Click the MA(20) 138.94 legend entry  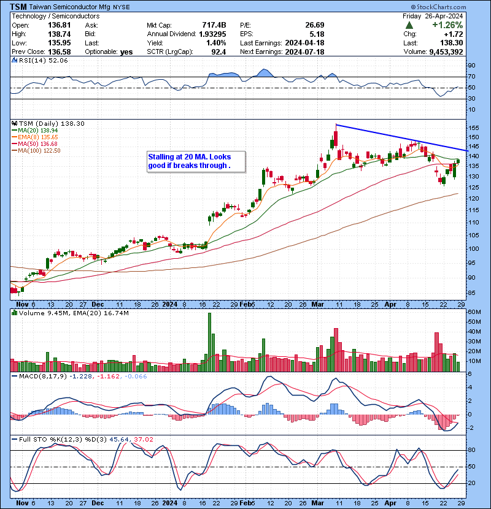coord(35,131)
